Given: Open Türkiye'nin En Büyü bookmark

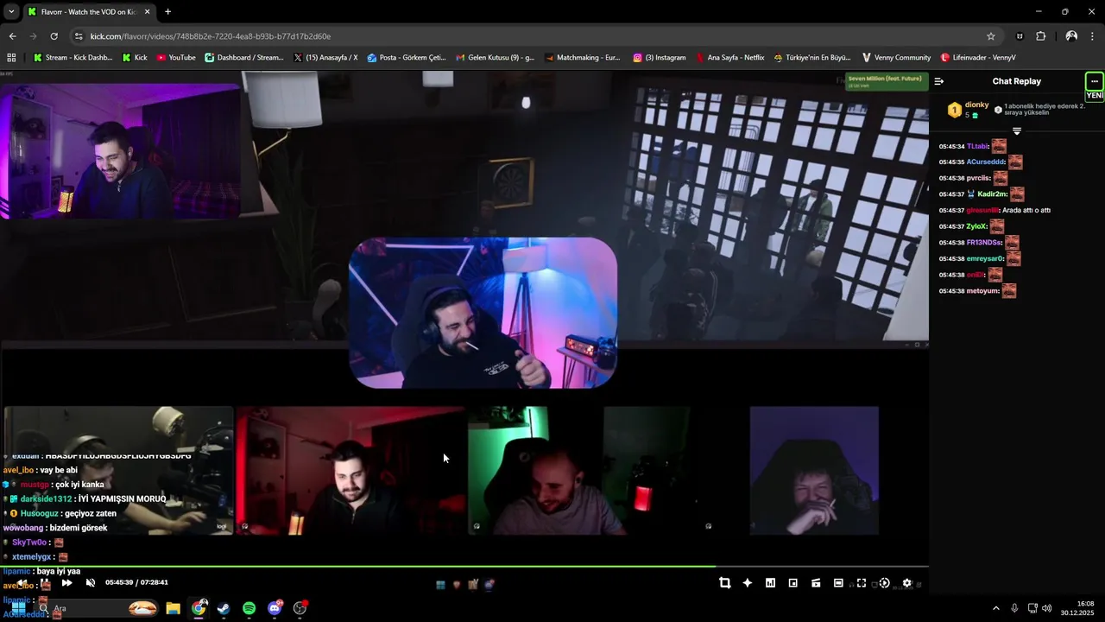Looking at the screenshot, I should tap(812, 58).
